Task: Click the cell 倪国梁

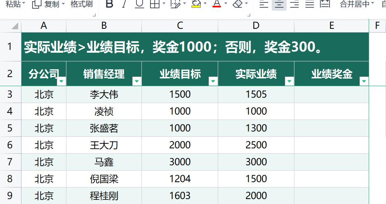Action: (104, 179)
